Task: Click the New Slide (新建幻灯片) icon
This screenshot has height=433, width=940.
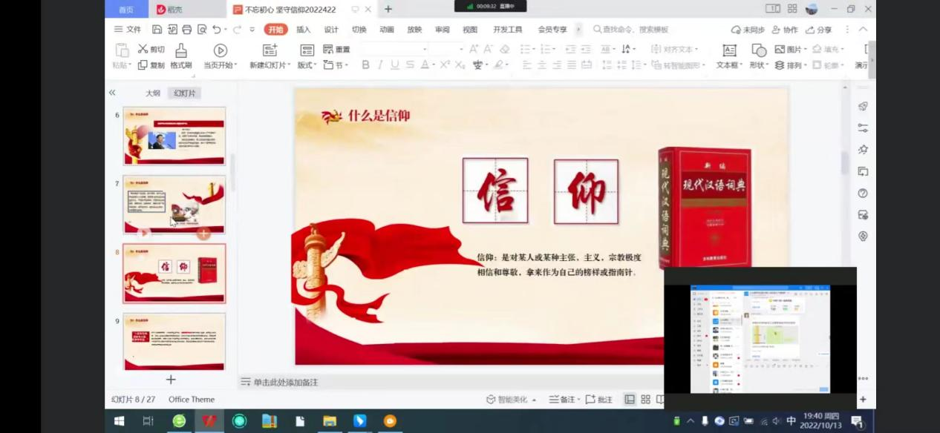Action: point(270,50)
